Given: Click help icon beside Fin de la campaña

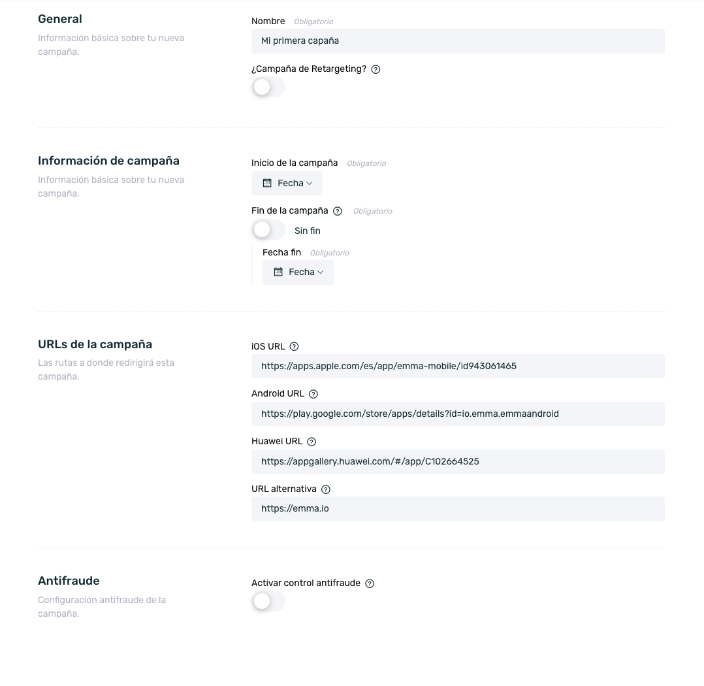Looking at the screenshot, I should [338, 211].
